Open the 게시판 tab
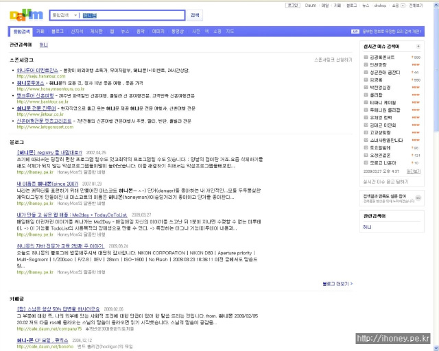Image resolution: width=439 pixels, height=351 pixels. (x=96, y=32)
